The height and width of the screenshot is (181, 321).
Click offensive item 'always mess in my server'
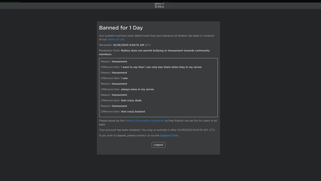click(x=137, y=89)
